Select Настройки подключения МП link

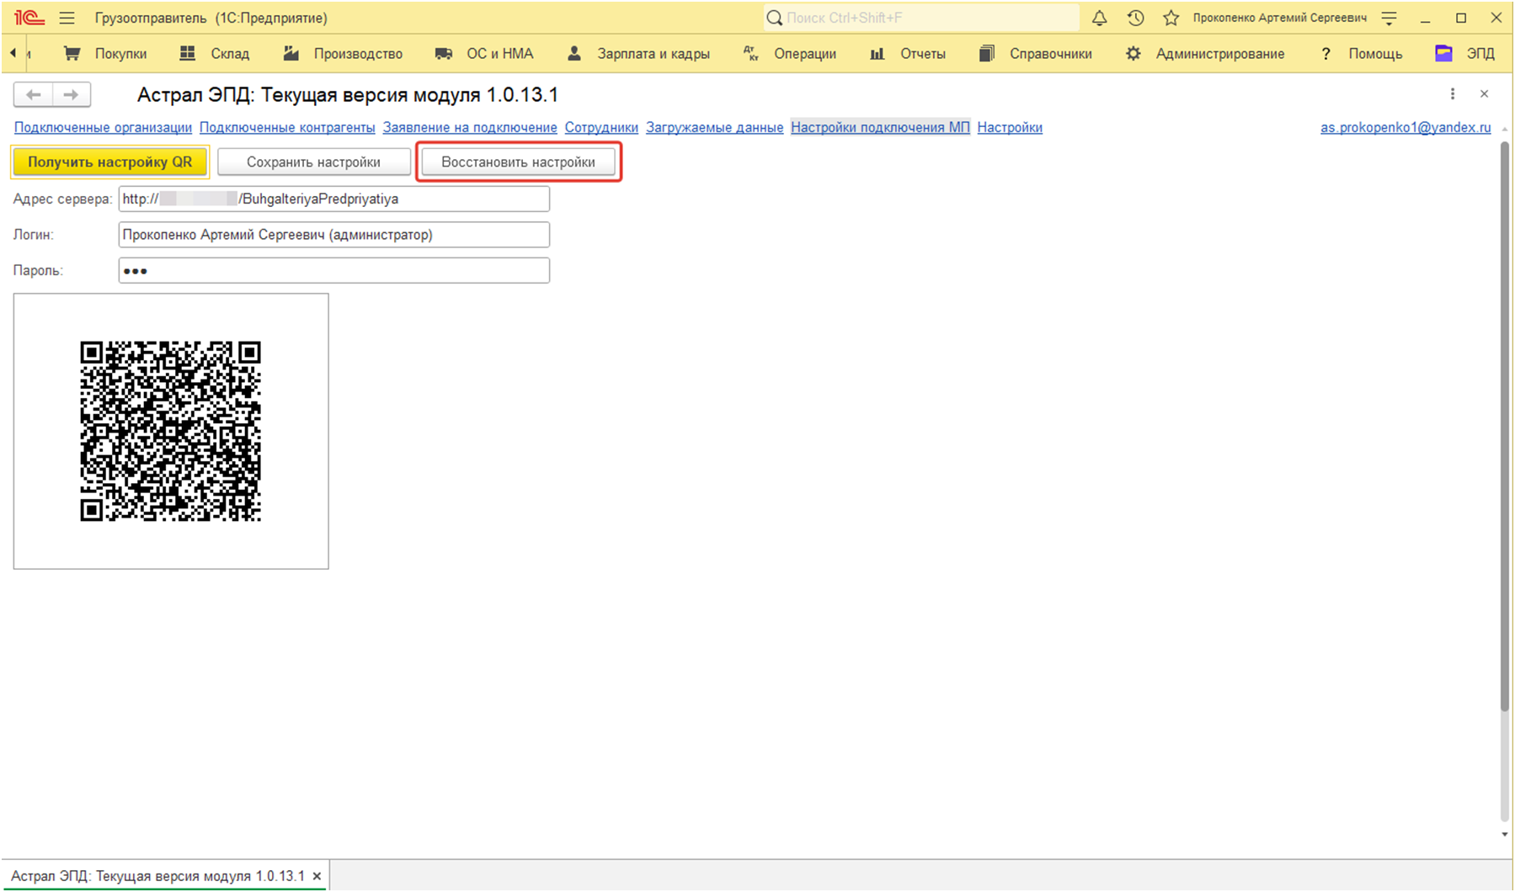(880, 127)
